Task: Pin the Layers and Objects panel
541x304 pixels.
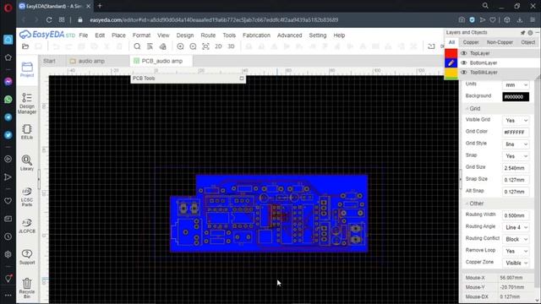Action: coord(522,33)
